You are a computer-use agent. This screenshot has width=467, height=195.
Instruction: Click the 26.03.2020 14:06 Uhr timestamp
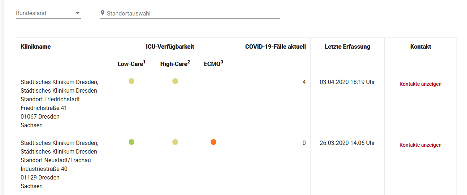pos(347,143)
